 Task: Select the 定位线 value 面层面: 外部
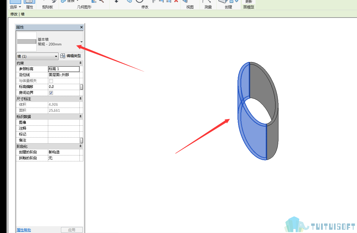(64, 75)
